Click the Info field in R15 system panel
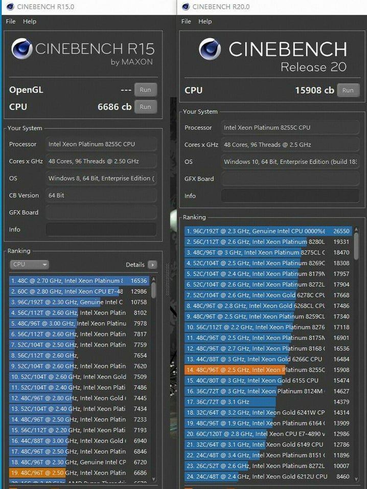The image size is (367, 489). click(x=101, y=230)
